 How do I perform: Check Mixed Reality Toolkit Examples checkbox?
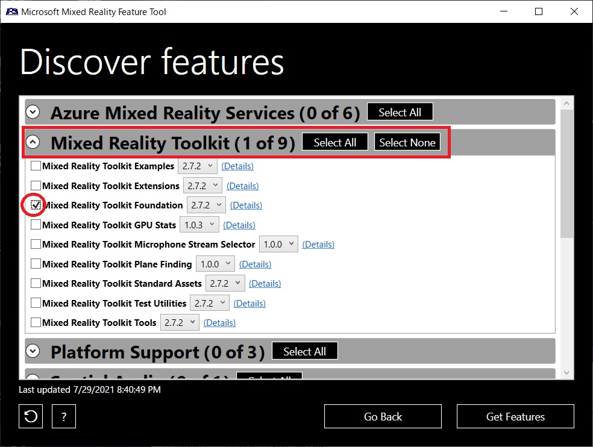(36, 166)
